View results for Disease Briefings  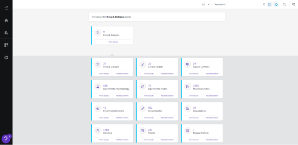(x=194, y=140)
